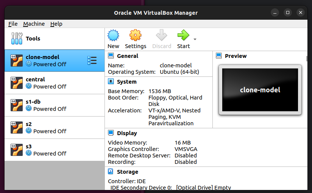Click the greyed Discard arrow icon
Viewport: 312px width, 193px height.
pyautogui.click(x=161, y=35)
